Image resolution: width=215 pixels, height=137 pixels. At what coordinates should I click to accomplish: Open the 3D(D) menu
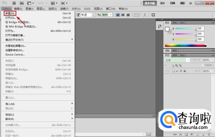pyautogui.click(x=87, y=9)
